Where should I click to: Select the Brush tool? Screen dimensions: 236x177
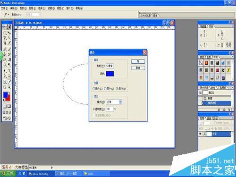(9, 49)
